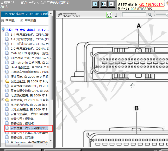Click the tree panel scroll-up arrow
The width and height of the screenshot is (168, 151).
(51, 13)
